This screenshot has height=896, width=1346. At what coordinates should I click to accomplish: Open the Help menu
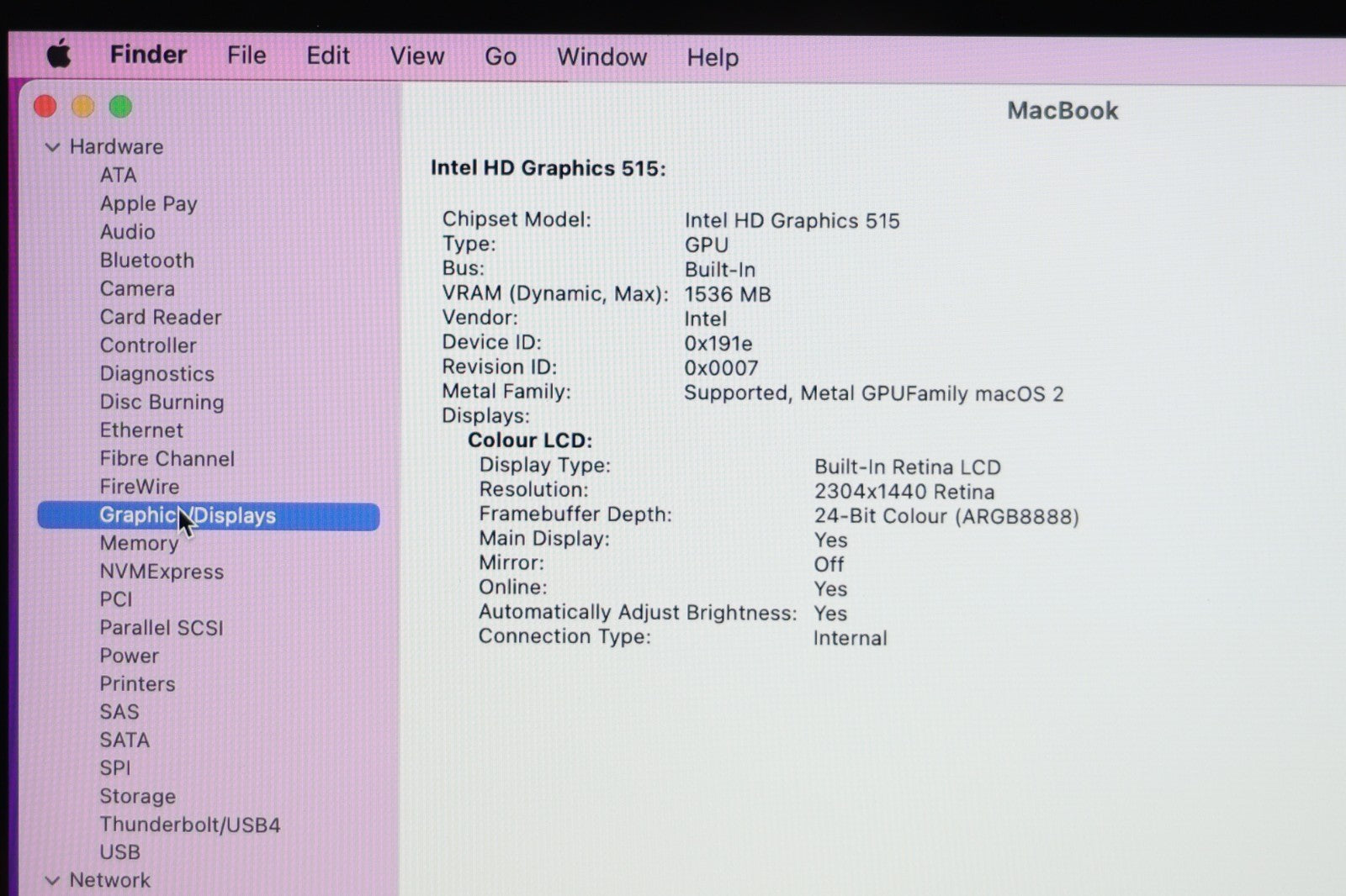(713, 57)
